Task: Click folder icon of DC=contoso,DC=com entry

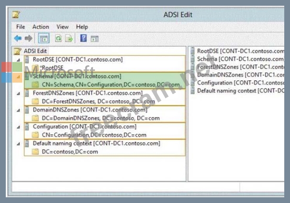Action: point(35,152)
